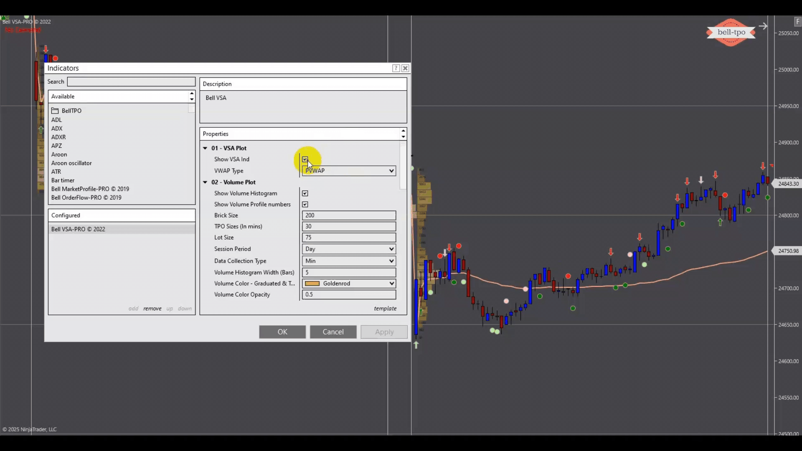The height and width of the screenshot is (451, 802).
Task: Open the Session Period dropdown
Action: pyautogui.click(x=349, y=249)
